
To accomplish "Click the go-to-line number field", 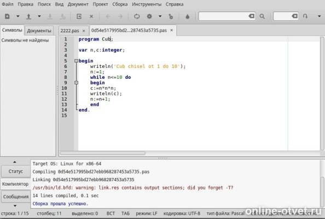I will (282, 16).
